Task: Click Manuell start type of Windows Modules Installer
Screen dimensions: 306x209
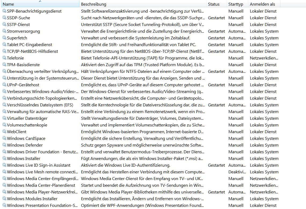Action: 236,199
